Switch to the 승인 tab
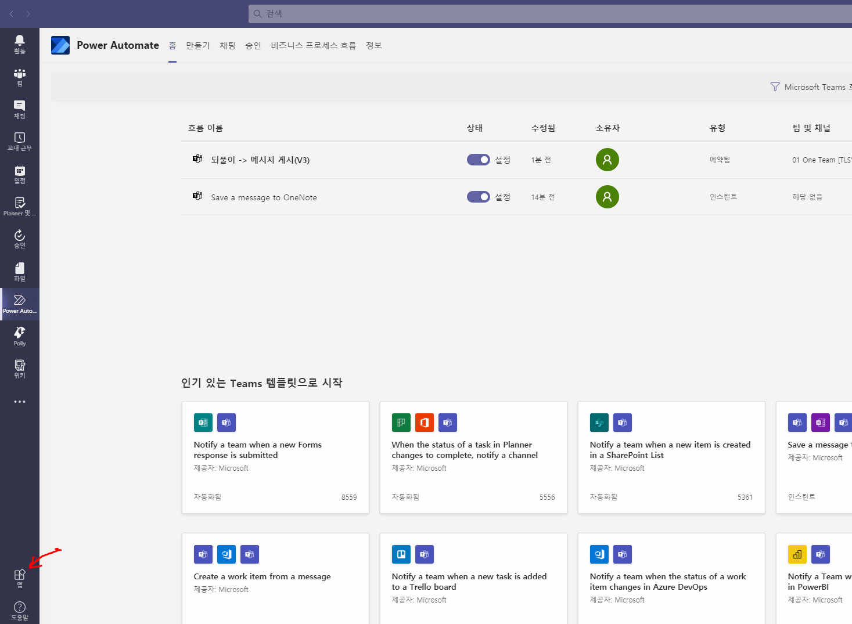The width and height of the screenshot is (852, 624). 253,45
